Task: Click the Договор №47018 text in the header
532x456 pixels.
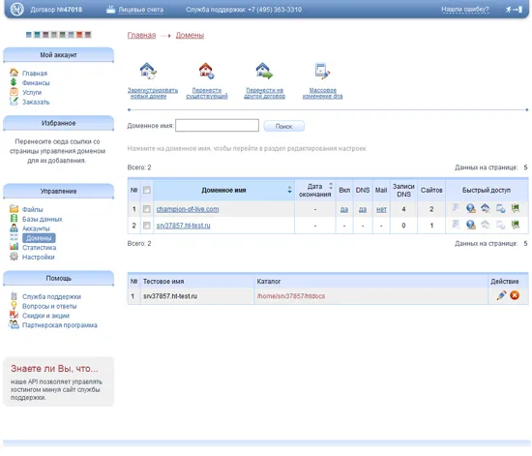Action: (56, 10)
